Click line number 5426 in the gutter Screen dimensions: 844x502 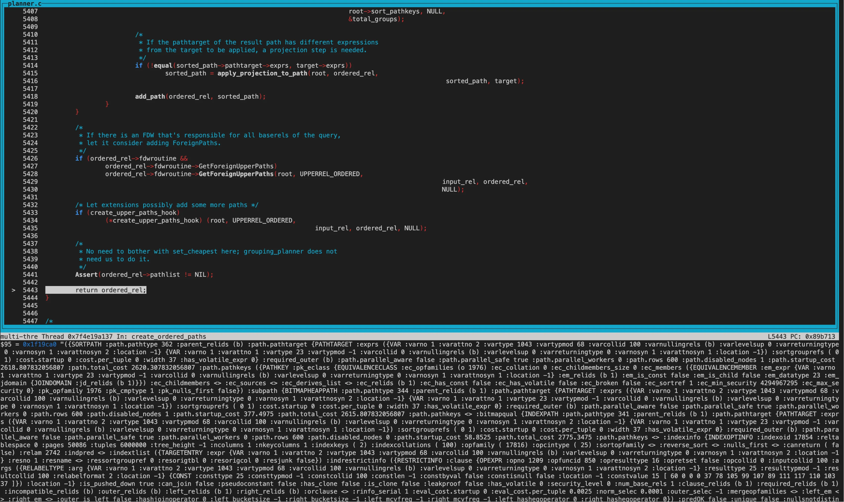pos(30,158)
